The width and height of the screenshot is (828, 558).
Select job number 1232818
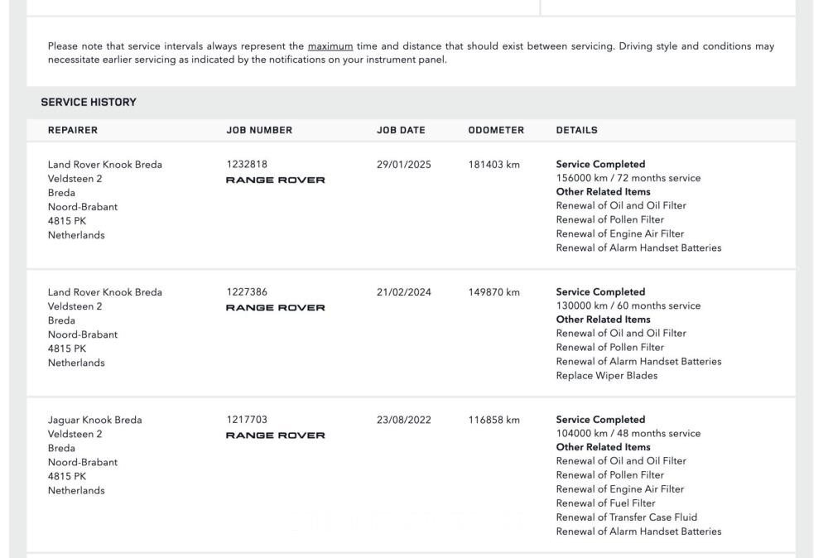tap(247, 165)
